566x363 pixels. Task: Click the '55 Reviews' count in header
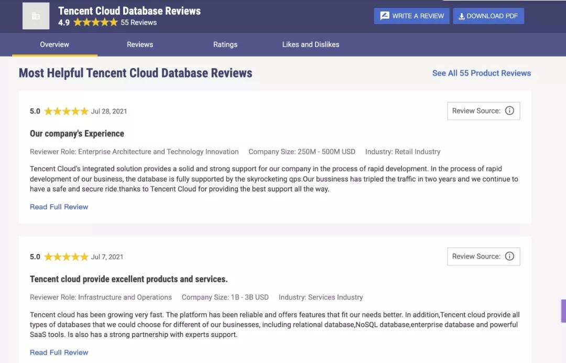pyautogui.click(x=138, y=23)
